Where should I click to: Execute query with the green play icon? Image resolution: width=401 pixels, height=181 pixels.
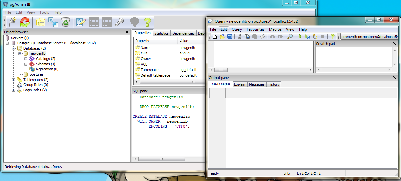point(300,37)
